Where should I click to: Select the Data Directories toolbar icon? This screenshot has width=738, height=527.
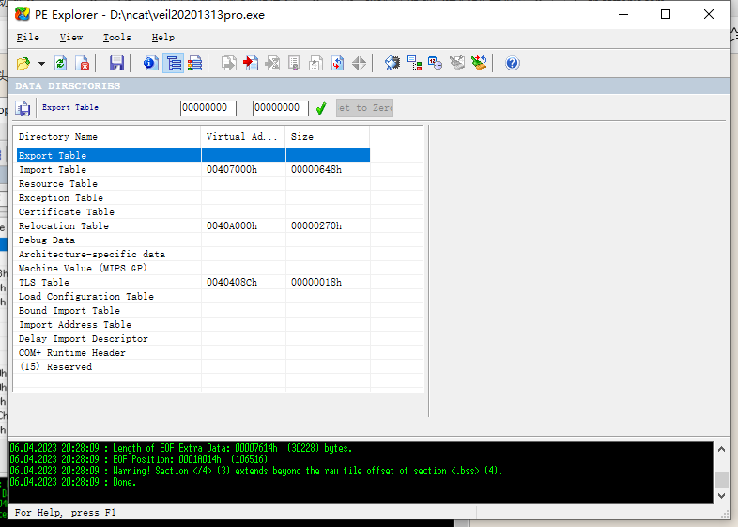pos(173,63)
